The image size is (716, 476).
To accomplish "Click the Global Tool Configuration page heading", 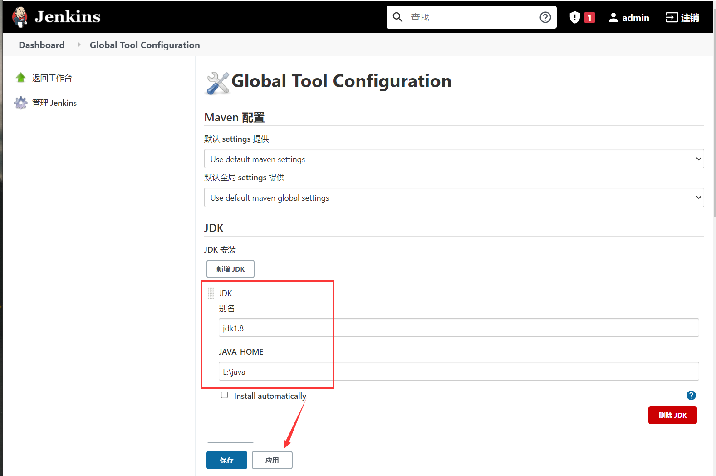I will (341, 81).
